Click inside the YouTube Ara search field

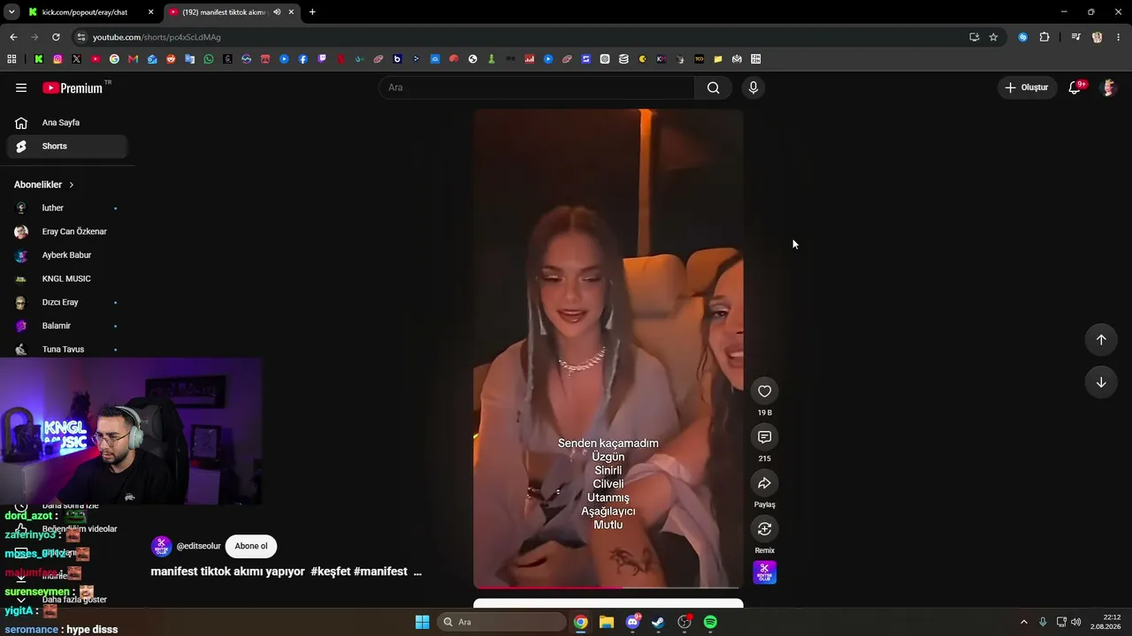[x=537, y=87]
